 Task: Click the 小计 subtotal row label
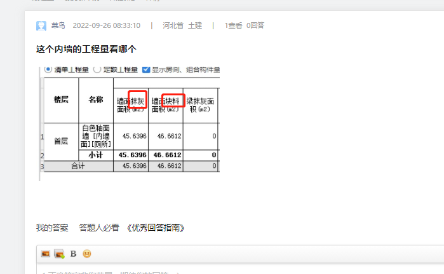click(x=96, y=155)
